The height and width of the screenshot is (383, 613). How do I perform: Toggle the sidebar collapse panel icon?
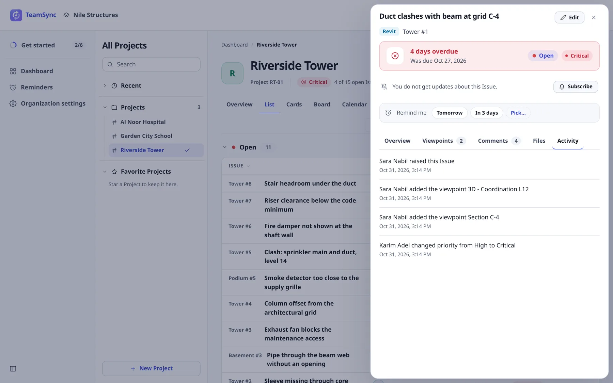coord(13,369)
